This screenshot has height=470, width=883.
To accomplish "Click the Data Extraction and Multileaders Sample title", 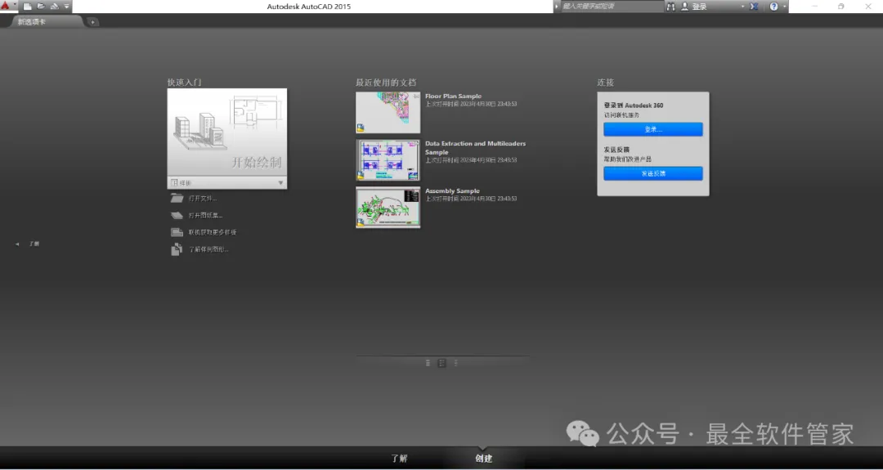I will click(475, 147).
